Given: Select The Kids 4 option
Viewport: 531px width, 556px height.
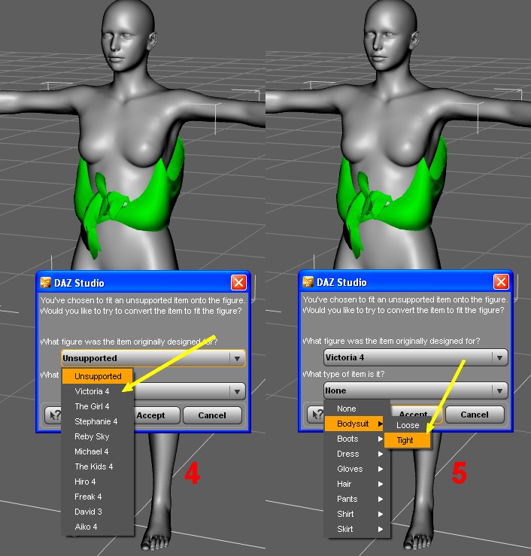Looking at the screenshot, I should 98,466.
